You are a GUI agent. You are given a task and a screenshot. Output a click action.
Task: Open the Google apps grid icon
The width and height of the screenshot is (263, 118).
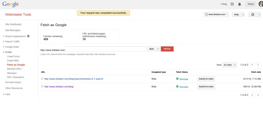[x=232, y=4]
